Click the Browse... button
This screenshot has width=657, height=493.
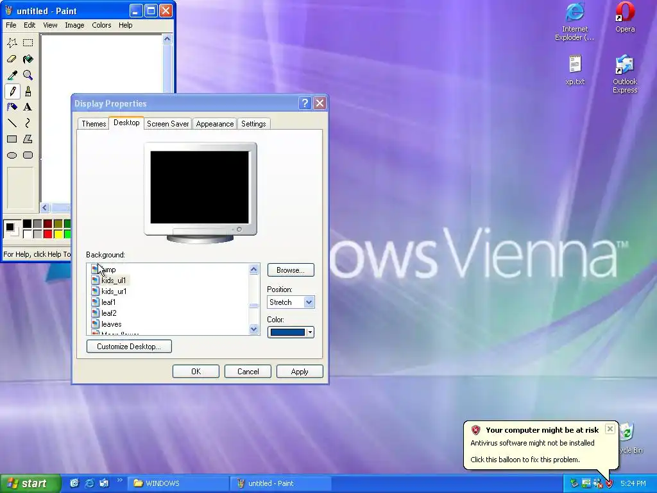coord(291,270)
